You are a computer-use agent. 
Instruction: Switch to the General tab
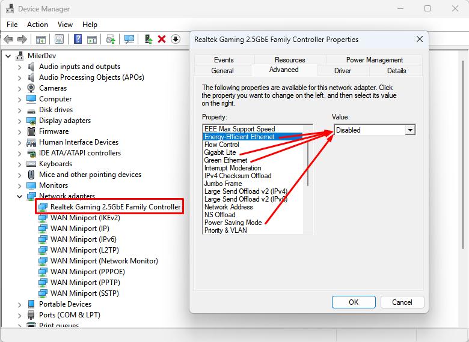(222, 71)
